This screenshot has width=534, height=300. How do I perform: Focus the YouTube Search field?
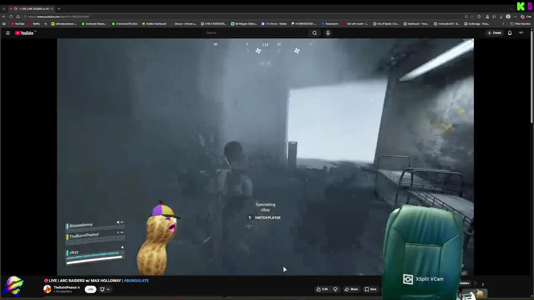tap(256, 33)
